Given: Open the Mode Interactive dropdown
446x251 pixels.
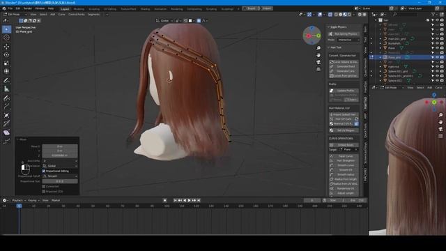Looking at the screenshot, I should (x=348, y=40).
